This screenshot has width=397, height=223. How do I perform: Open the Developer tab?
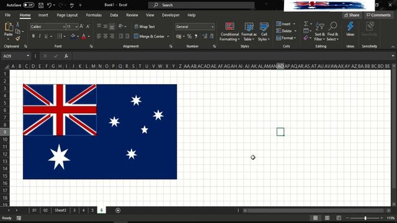coord(171,15)
